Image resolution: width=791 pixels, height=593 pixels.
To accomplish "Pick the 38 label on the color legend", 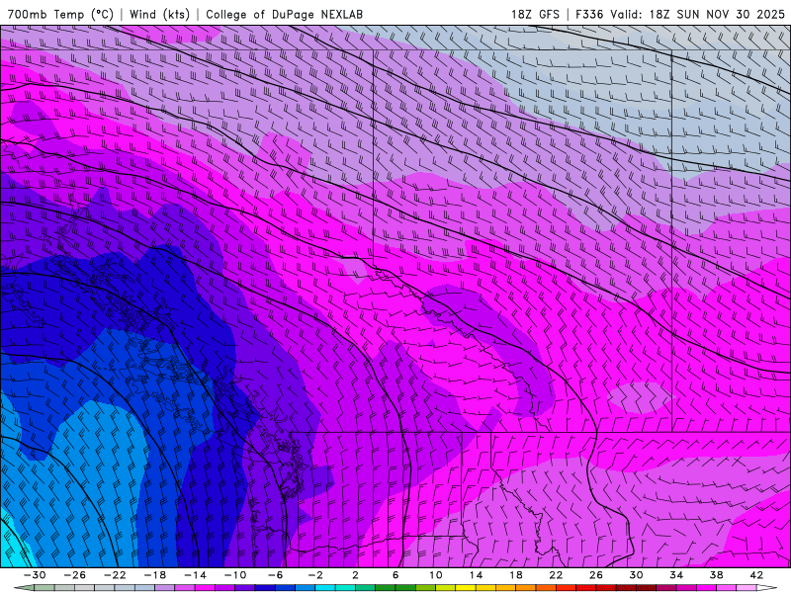I will point(716,575).
